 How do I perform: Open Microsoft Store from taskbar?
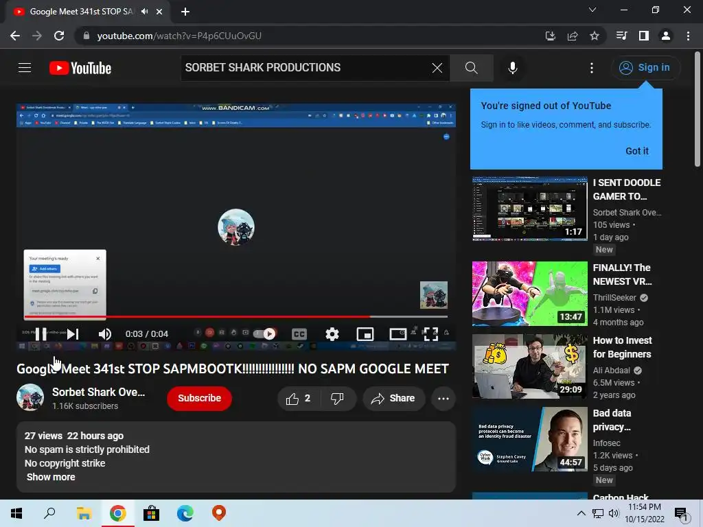point(152,513)
